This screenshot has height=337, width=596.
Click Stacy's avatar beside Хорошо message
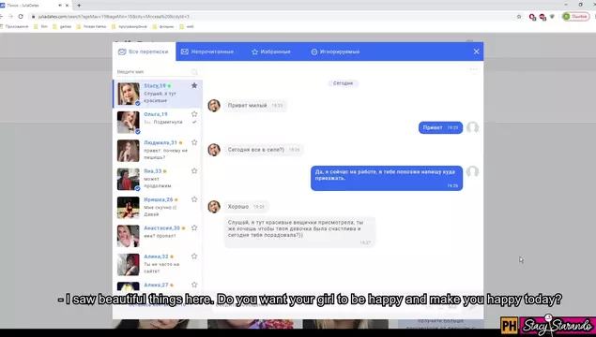[214, 207]
